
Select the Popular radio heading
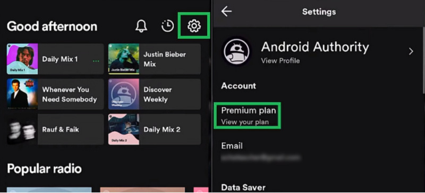pos(44,169)
